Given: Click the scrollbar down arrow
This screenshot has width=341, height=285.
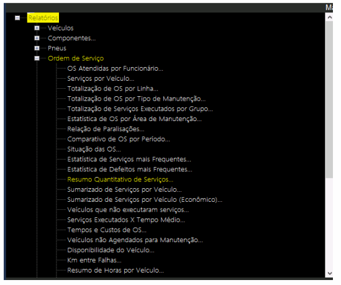Looking at the screenshot, I should pos(330,273).
